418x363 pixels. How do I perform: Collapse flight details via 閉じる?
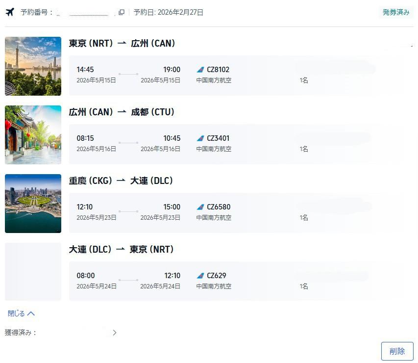(x=21, y=313)
